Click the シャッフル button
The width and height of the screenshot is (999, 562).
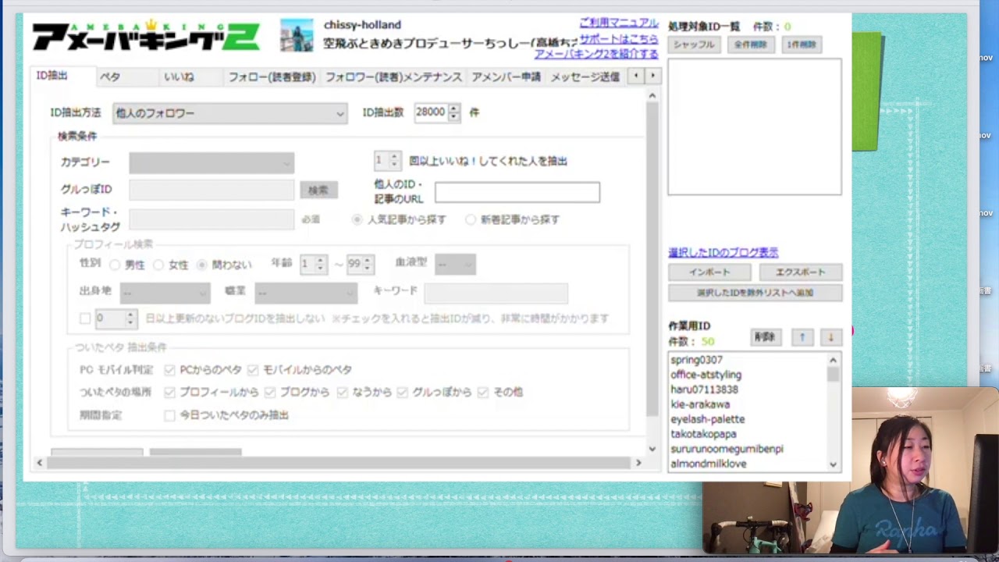point(695,45)
